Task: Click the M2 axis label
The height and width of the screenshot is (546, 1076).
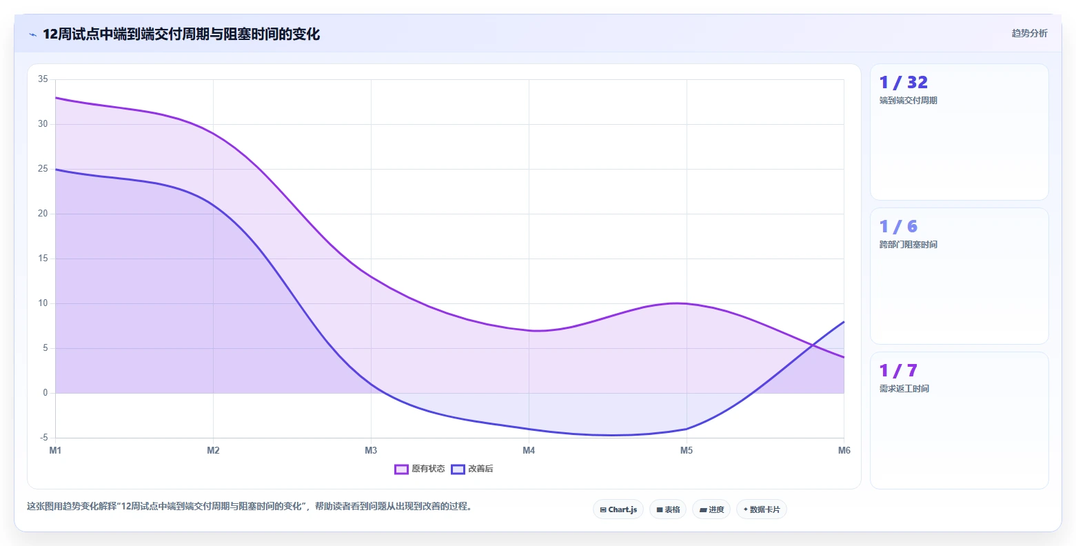Action: [x=213, y=451]
